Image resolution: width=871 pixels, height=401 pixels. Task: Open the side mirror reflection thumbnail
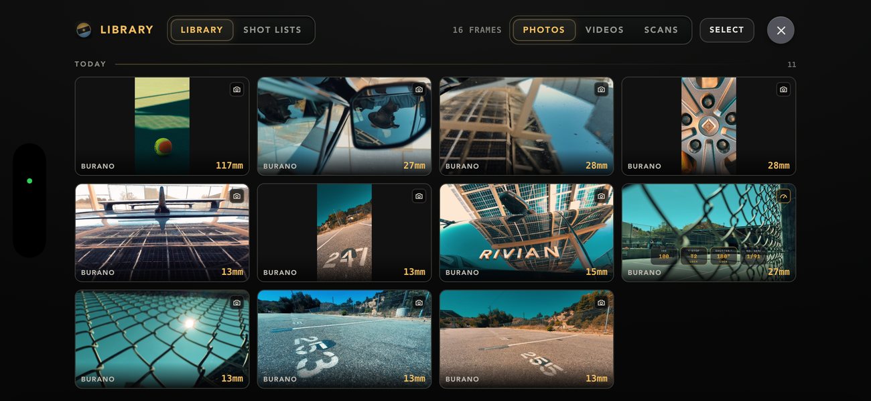344,126
